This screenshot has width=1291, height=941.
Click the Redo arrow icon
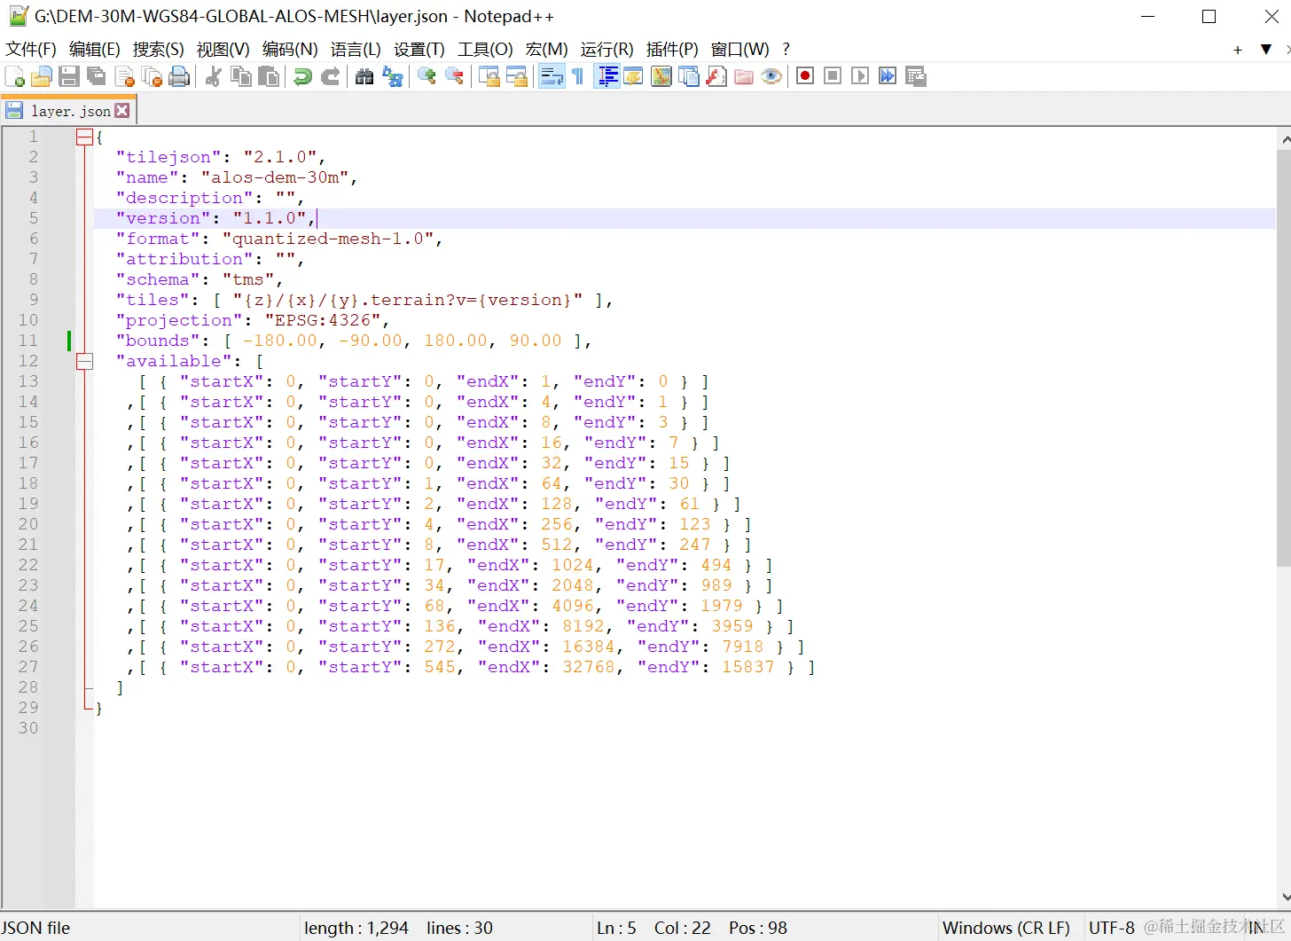[330, 77]
